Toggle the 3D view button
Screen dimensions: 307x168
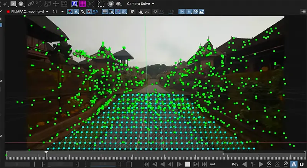(x=189, y=12)
